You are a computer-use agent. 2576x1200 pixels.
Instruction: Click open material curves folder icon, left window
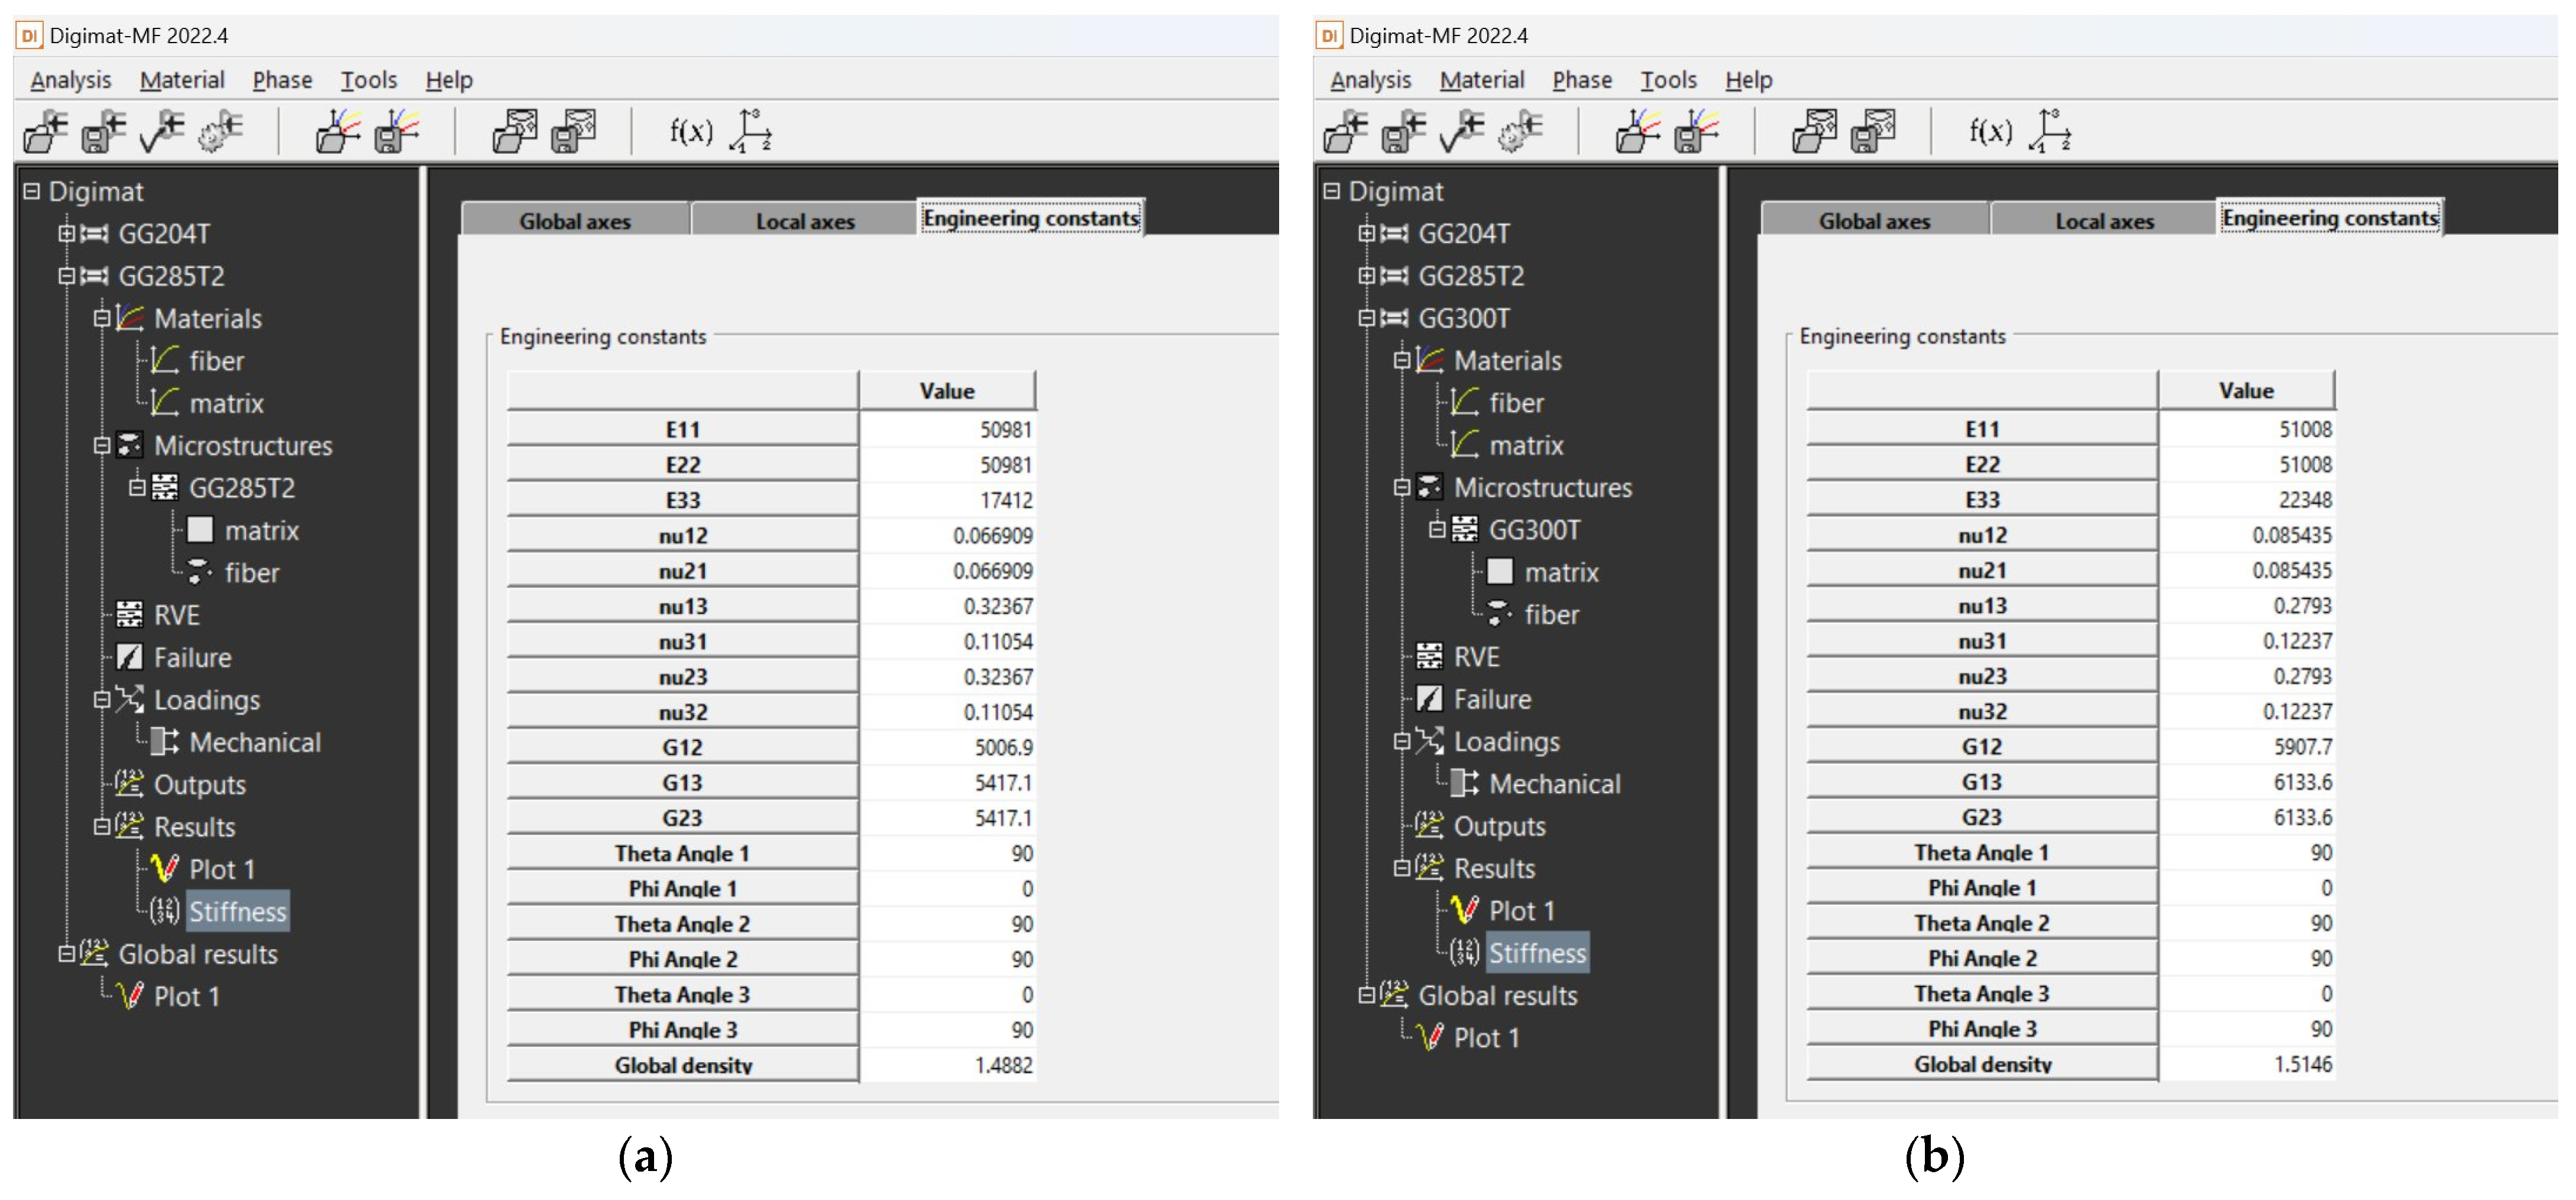tap(338, 132)
